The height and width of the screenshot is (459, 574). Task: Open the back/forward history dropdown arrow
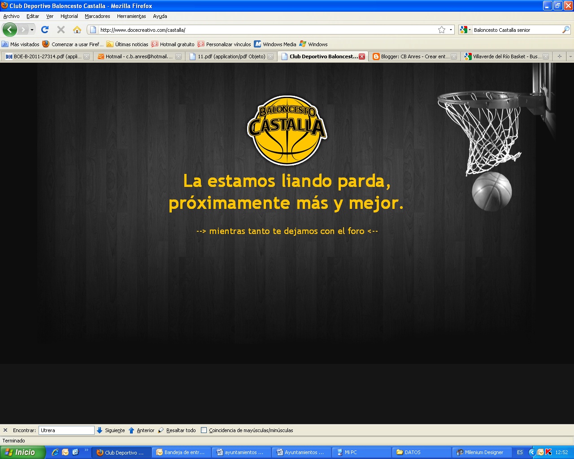(x=32, y=30)
